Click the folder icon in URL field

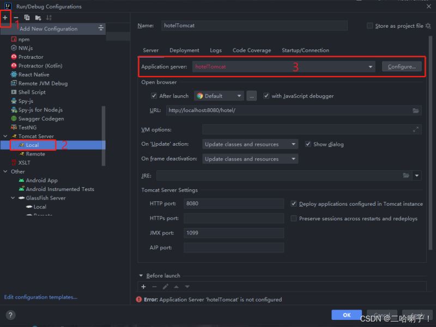[x=416, y=110]
